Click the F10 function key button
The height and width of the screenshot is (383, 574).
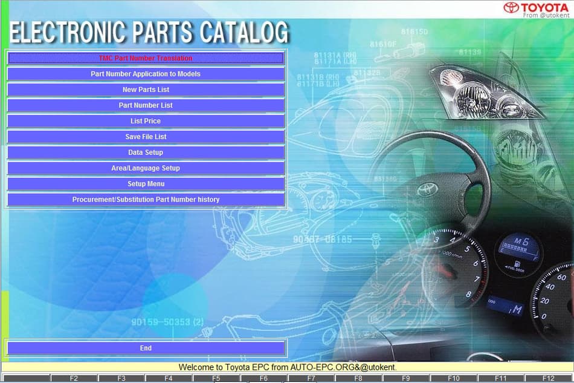tap(453, 378)
